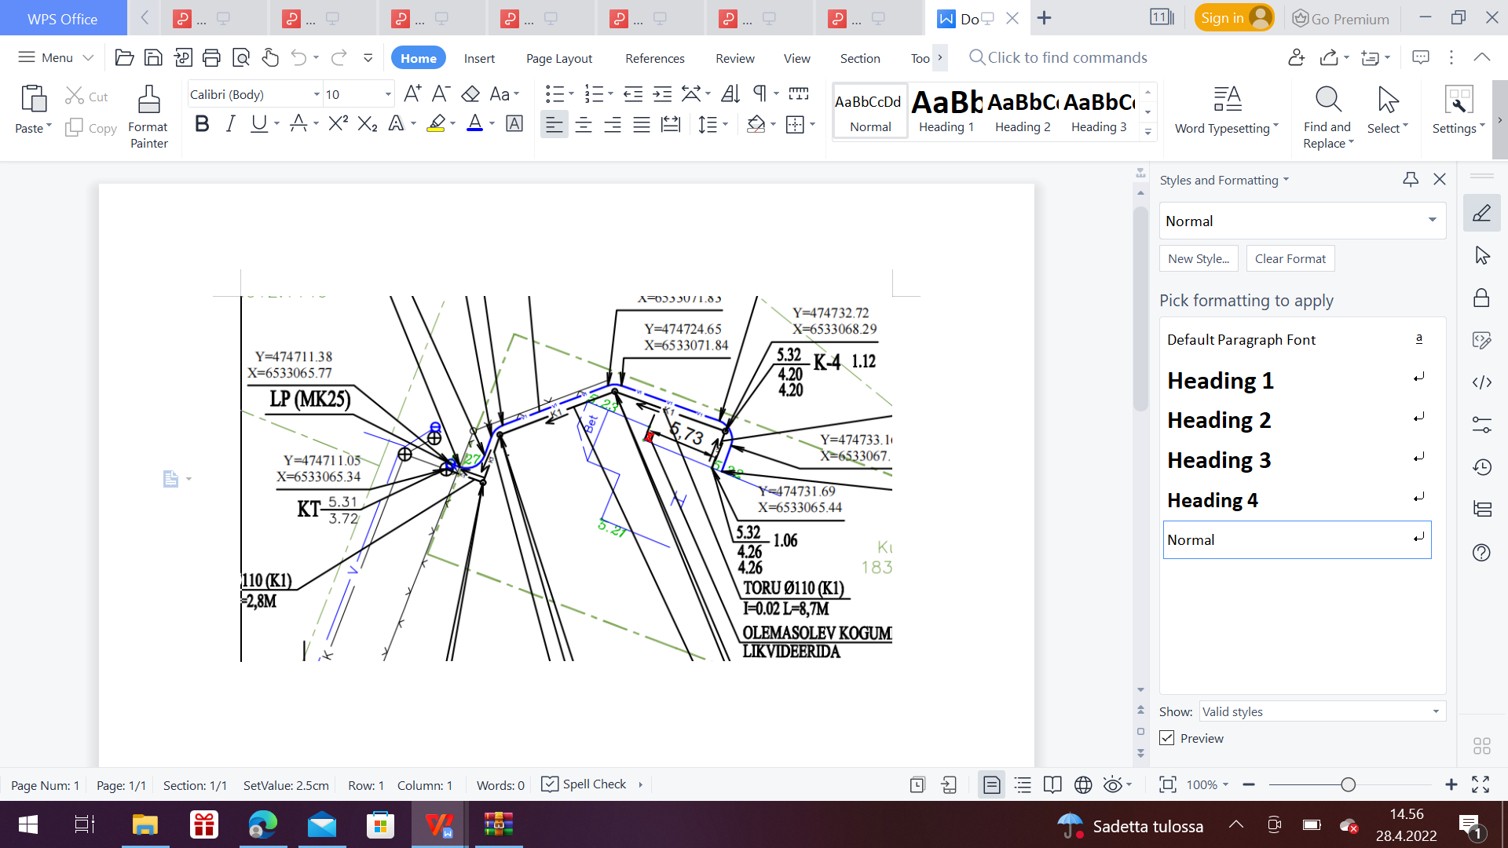
Task: Click the zoom slider handle
Action: [1349, 784]
